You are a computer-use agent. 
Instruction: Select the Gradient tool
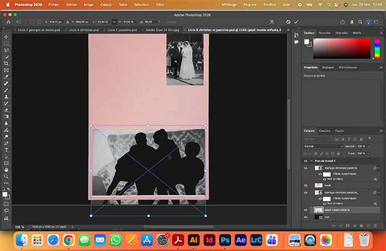(x=6, y=117)
